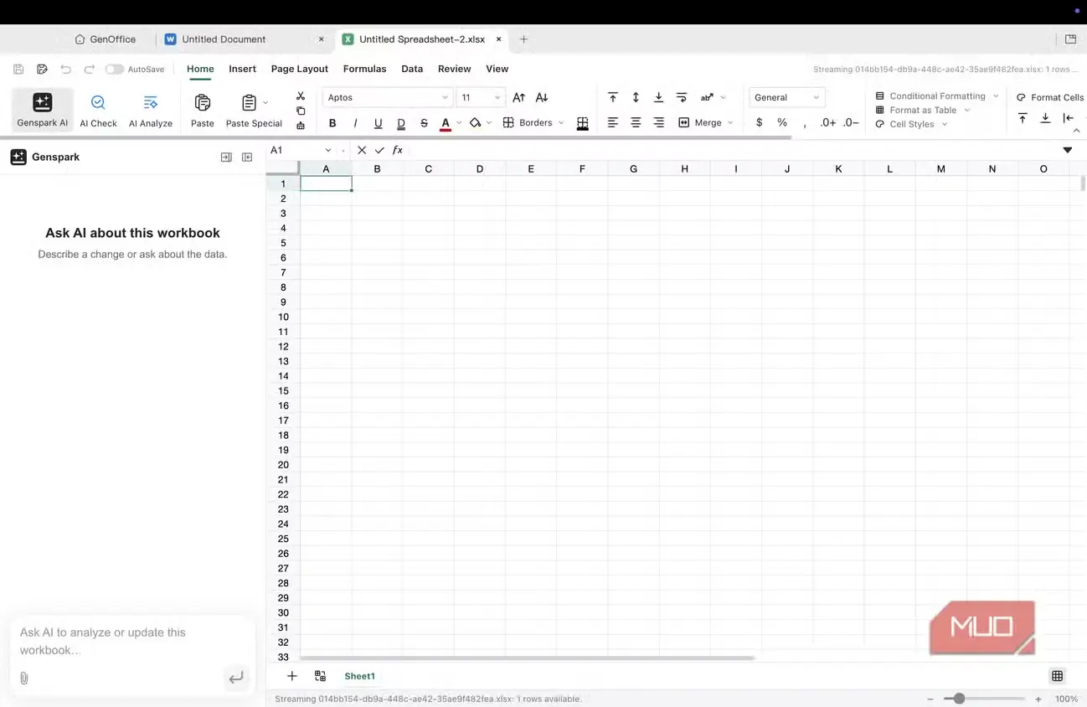The image size is (1087, 707).
Task: Open the Formulas ribbon tab
Action: pos(365,69)
